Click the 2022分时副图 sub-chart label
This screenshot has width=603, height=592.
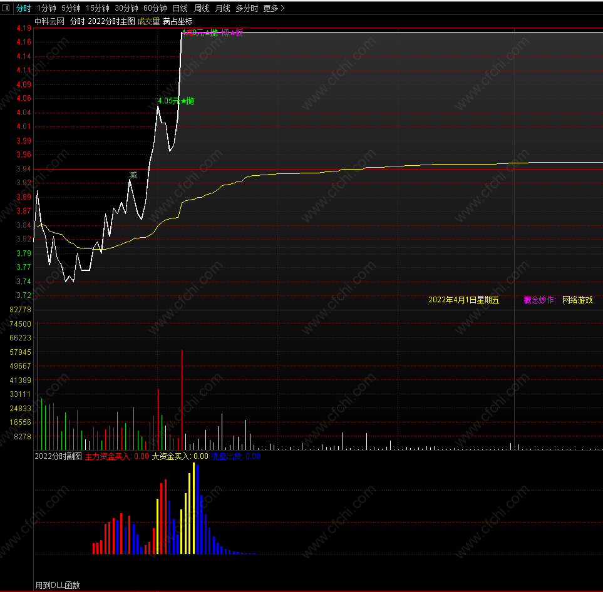tap(58, 456)
